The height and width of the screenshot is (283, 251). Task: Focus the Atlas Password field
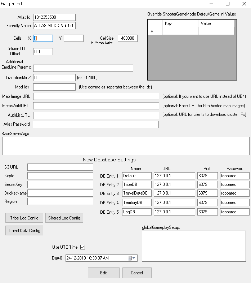click(x=96, y=125)
